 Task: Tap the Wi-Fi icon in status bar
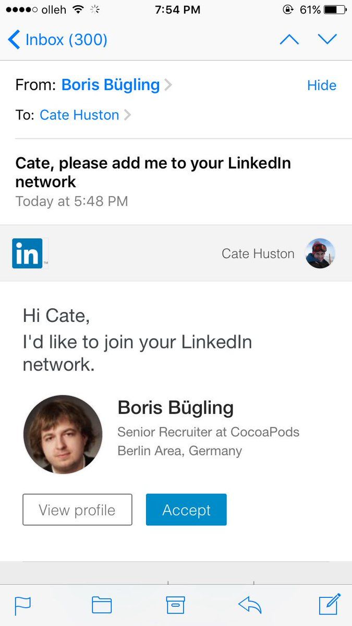tap(78, 9)
